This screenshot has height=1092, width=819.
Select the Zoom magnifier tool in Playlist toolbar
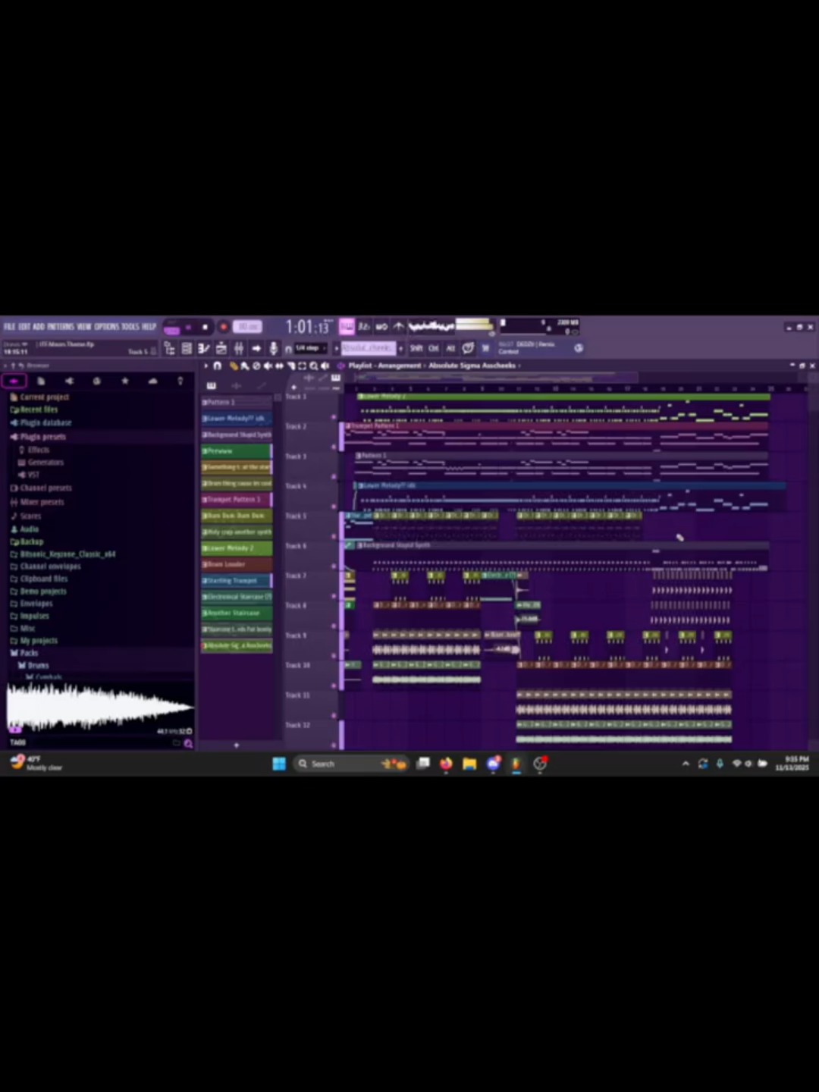(313, 366)
